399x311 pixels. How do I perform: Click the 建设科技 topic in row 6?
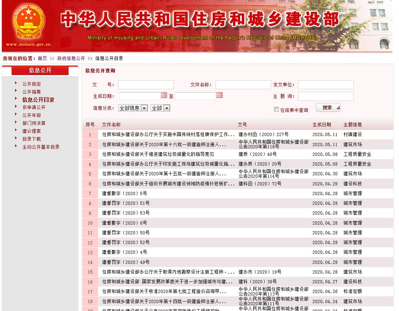tap(353, 184)
